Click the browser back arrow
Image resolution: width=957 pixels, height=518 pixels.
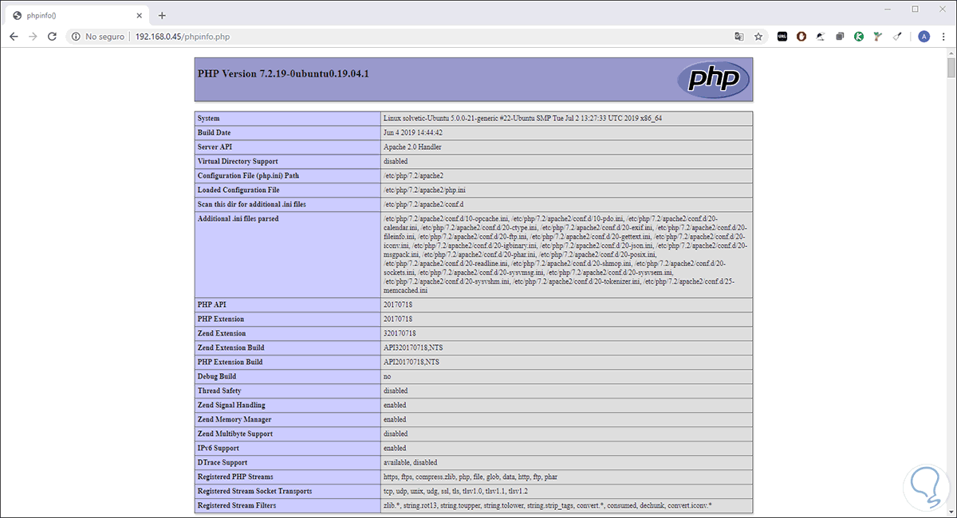(x=14, y=37)
